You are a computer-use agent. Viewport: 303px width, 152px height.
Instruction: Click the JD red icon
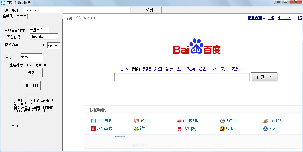pos(93,128)
